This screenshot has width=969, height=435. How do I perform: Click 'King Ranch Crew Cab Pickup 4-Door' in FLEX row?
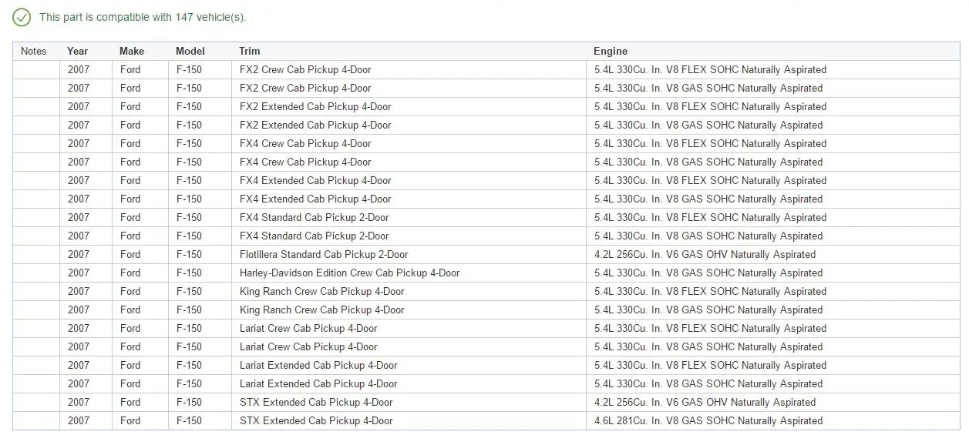322,291
